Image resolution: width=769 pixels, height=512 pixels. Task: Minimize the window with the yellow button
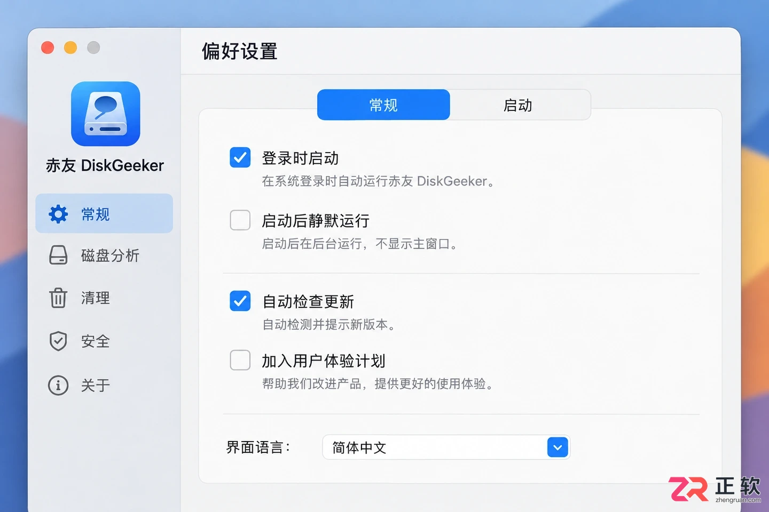click(70, 47)
